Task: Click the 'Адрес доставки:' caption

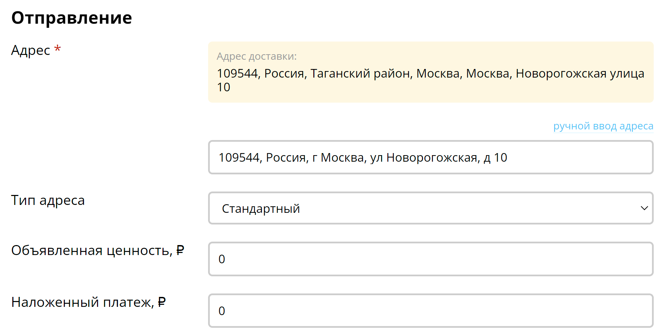Action: (x=256, y=56)
